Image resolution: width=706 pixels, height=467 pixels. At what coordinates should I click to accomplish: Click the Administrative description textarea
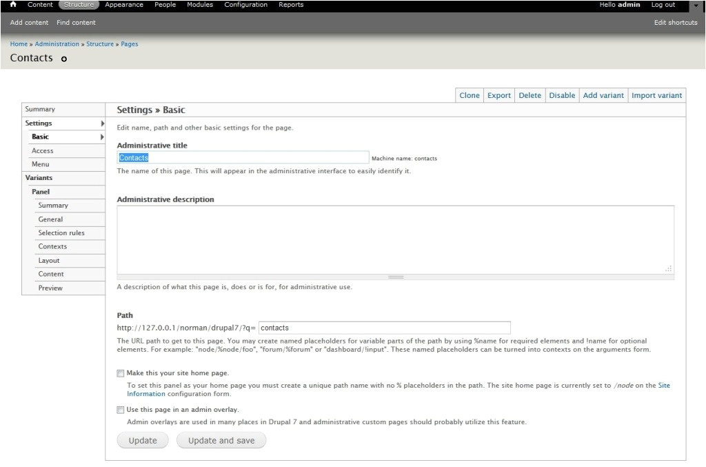pyautogui.click(x=396, y=240)
